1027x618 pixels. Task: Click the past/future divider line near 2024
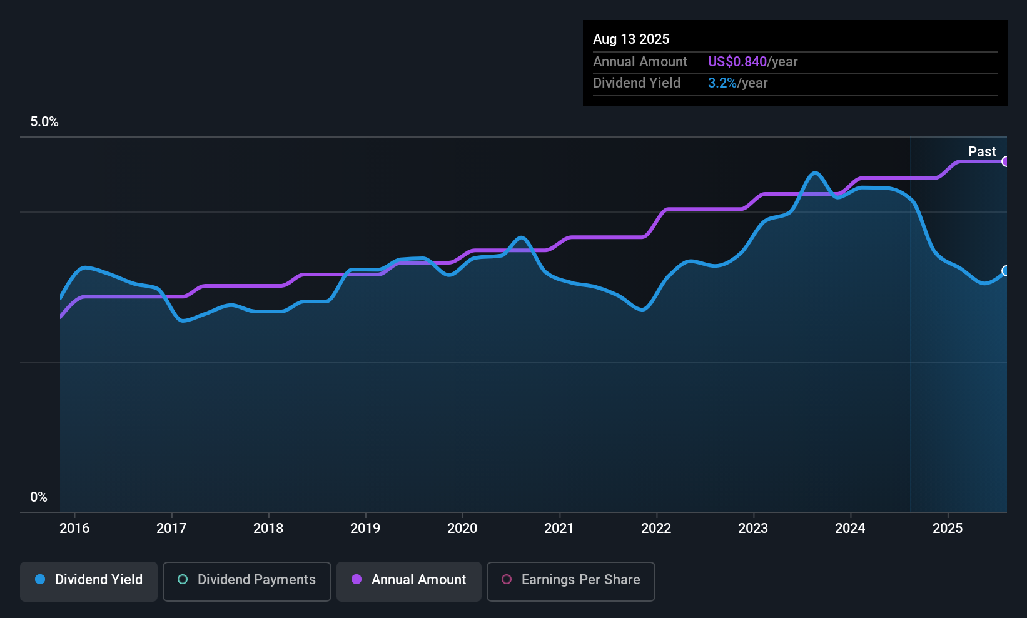(911, 325)
